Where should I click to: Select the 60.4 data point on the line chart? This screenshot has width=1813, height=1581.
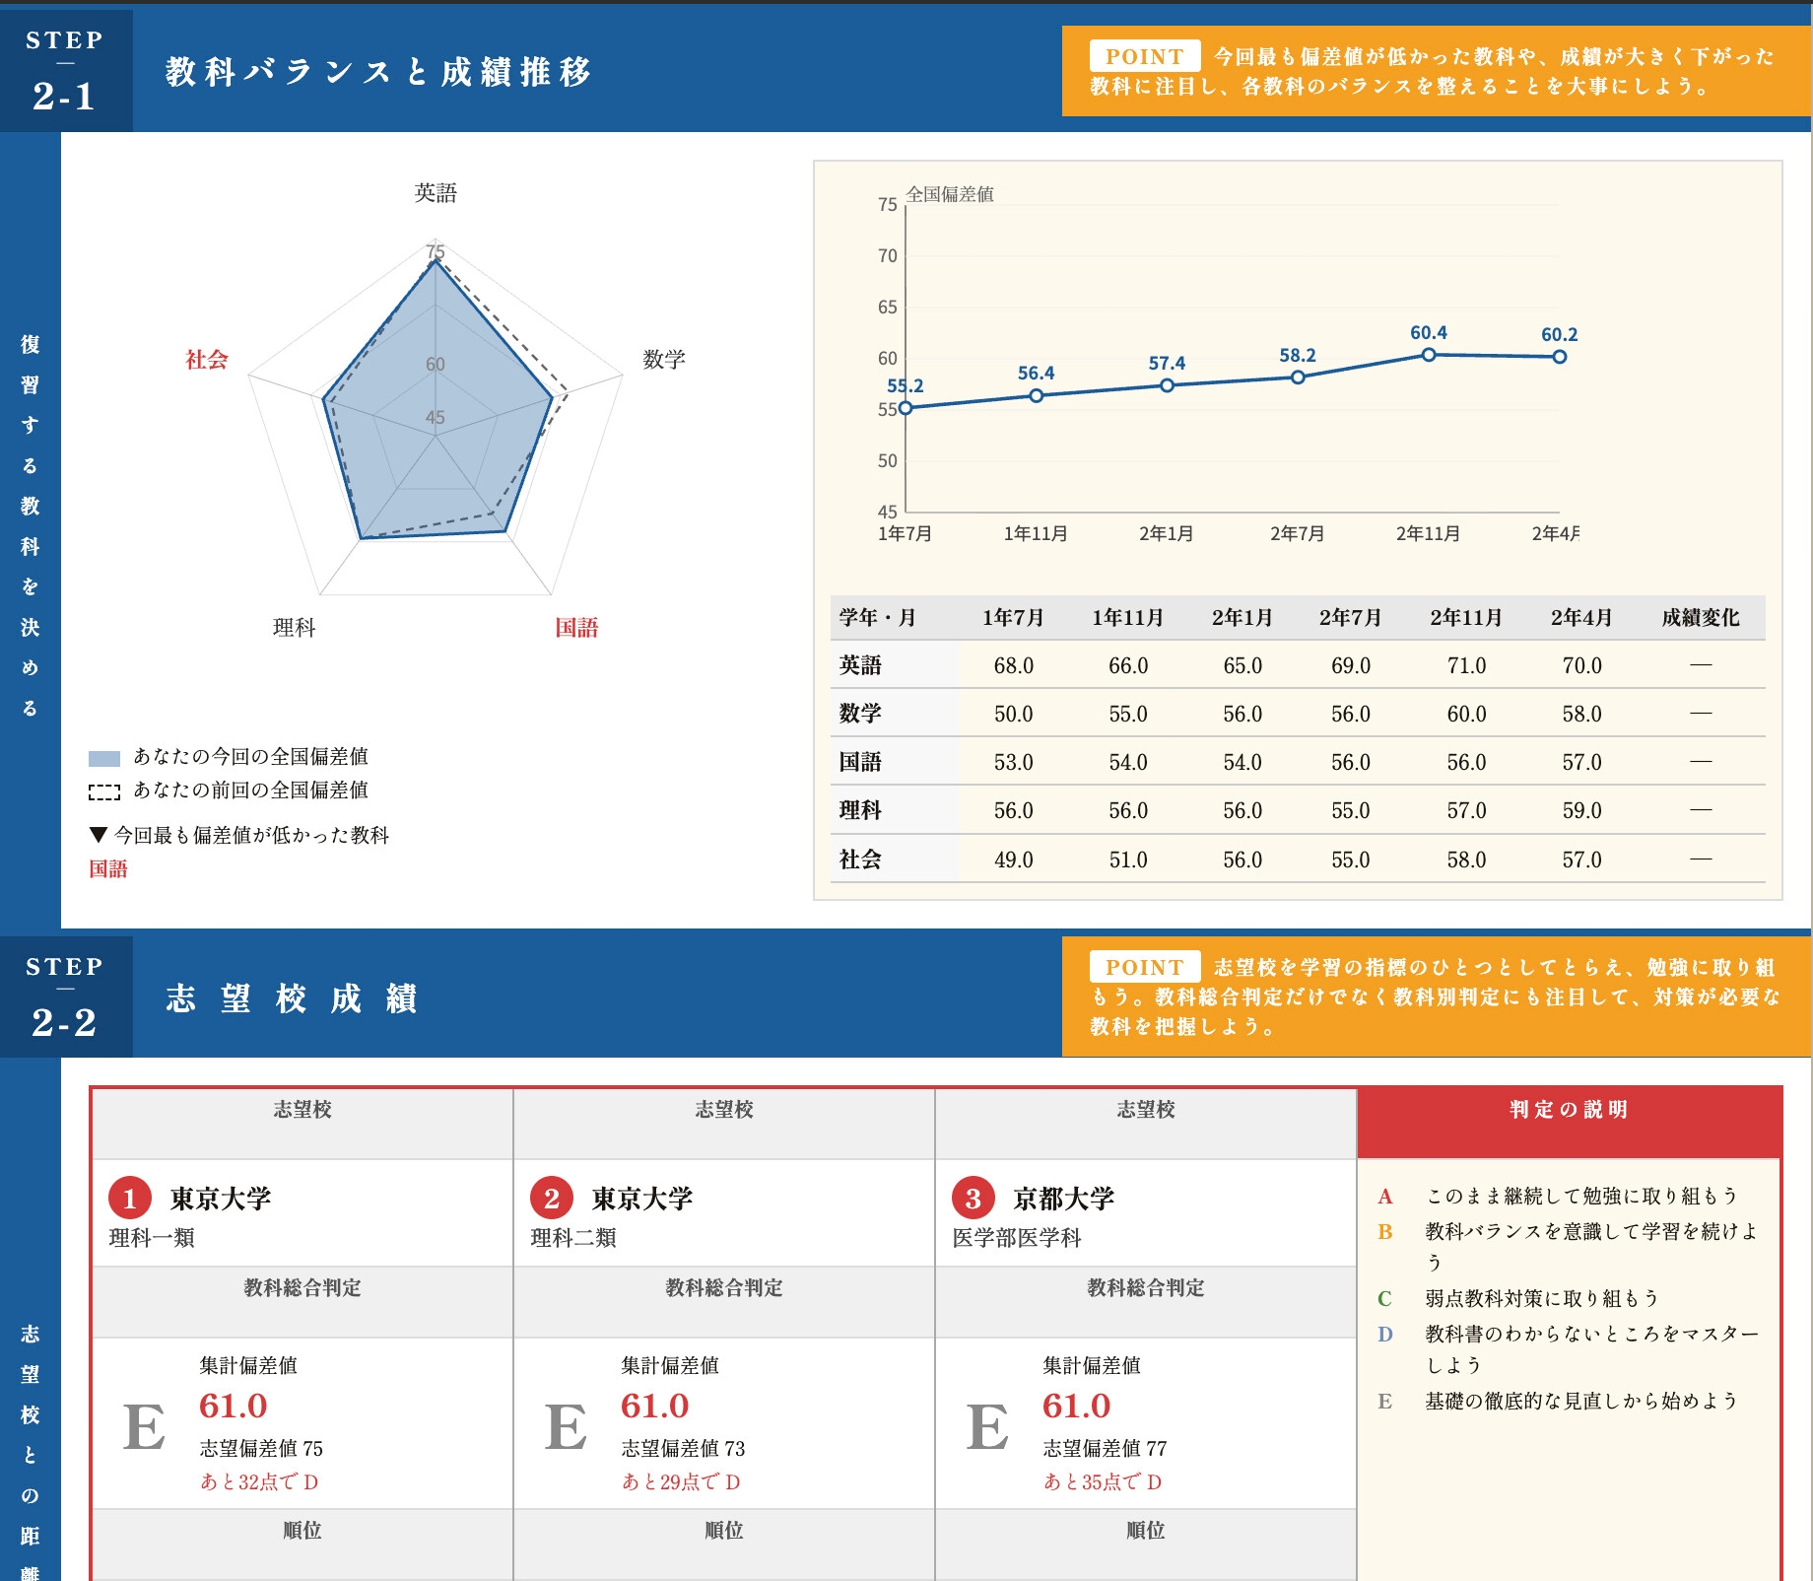[x=1428, y=354]
